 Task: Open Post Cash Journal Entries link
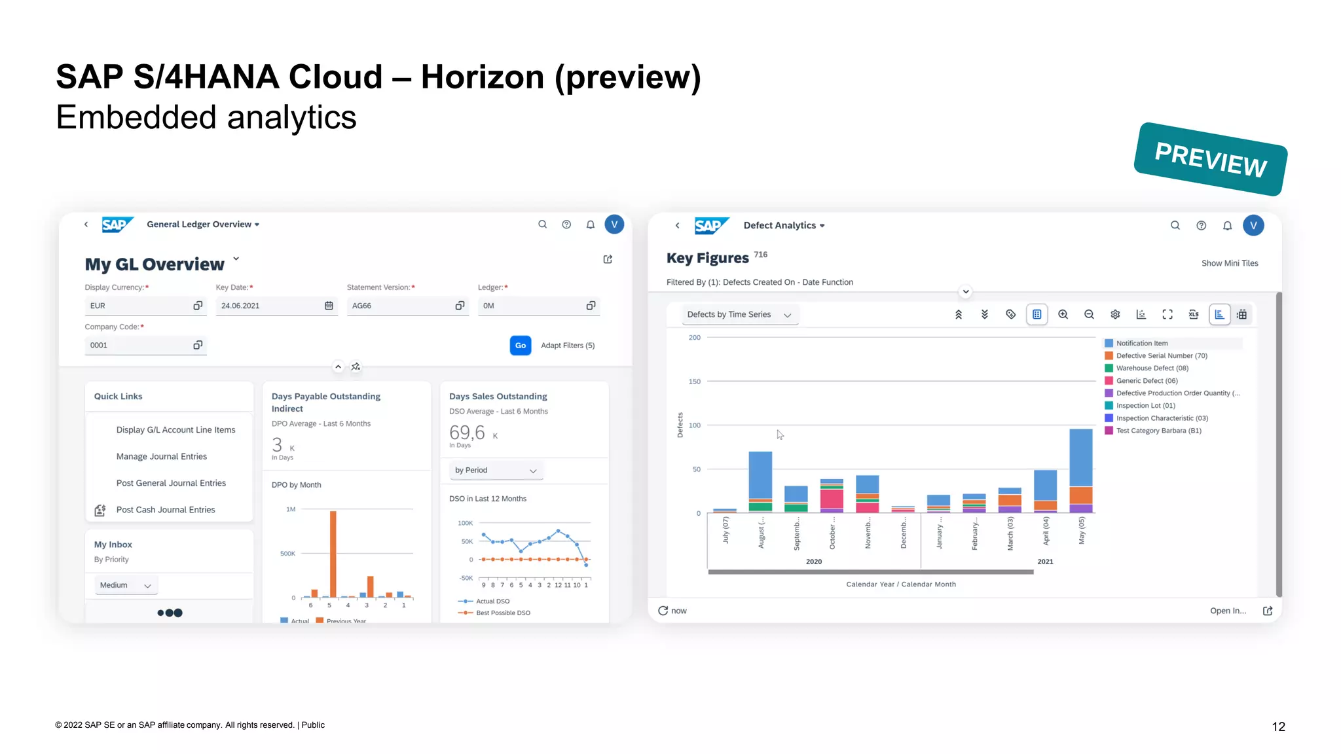click(166, 510)
